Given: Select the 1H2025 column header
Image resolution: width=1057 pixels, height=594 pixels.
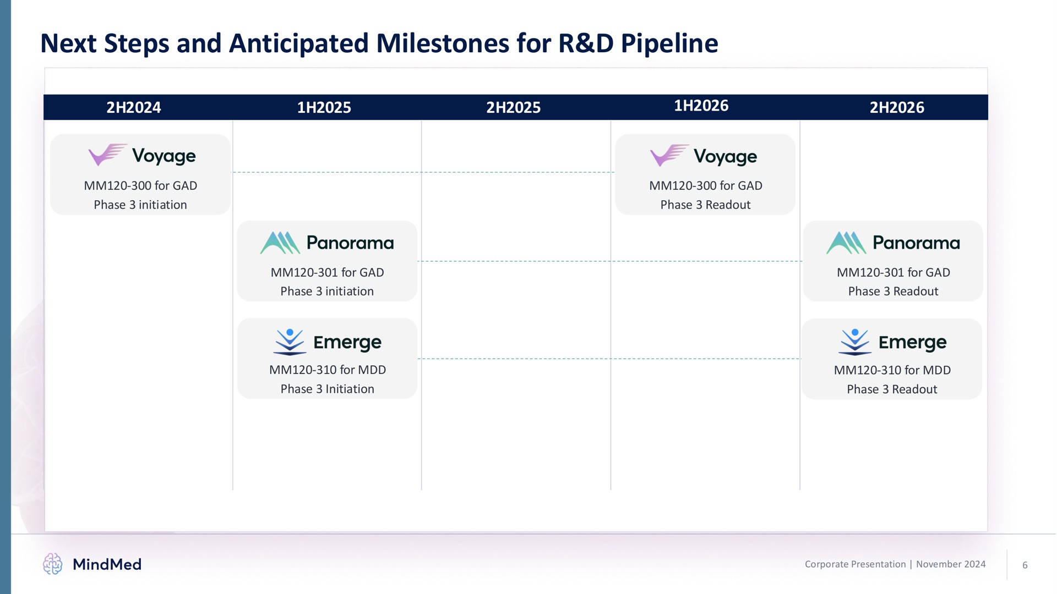Looking at the screenshot, I should 324,107.
